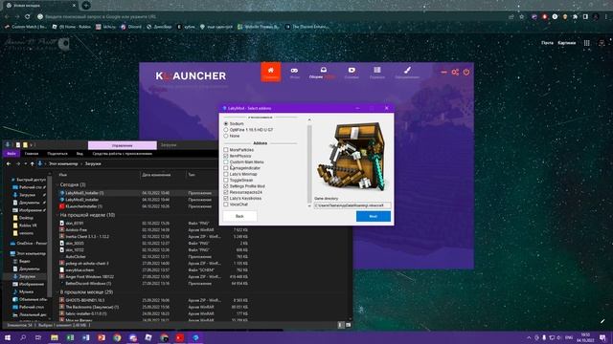This screenshot has width=613, height=344.
Task: Open the Images link on Google page
Action: pyautogui.click(x=566, y=43)
